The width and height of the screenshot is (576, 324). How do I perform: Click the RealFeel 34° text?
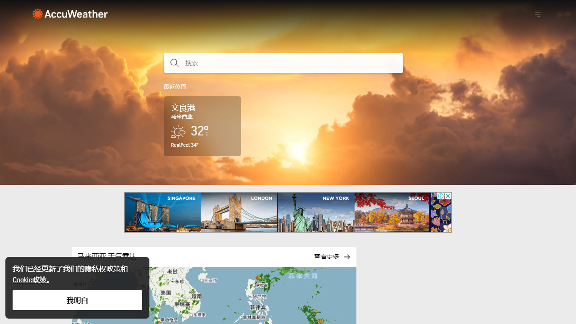click(x=184, y=145)
